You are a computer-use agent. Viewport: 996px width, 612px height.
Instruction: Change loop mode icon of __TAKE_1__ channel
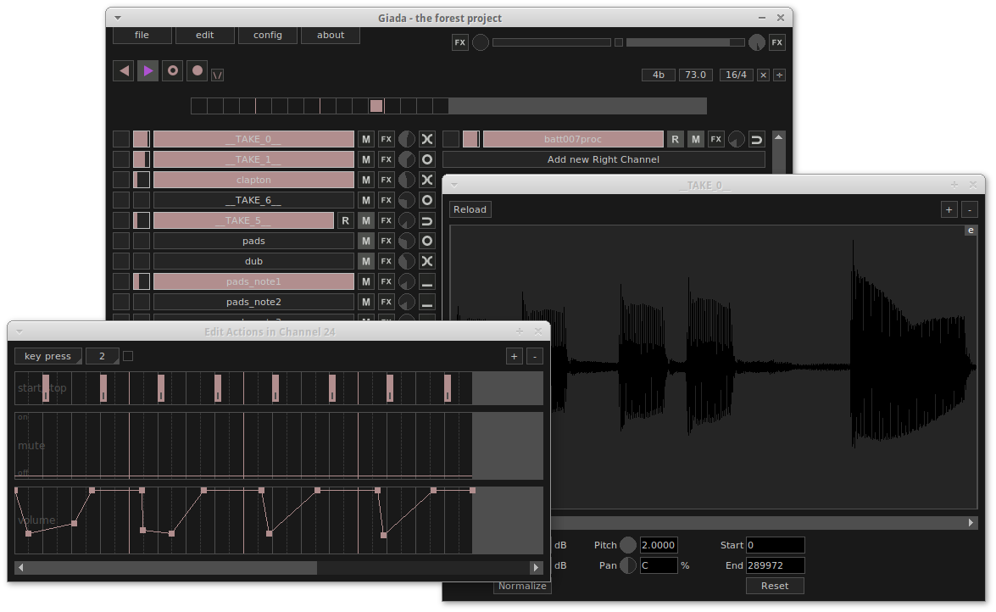(427, 159)
